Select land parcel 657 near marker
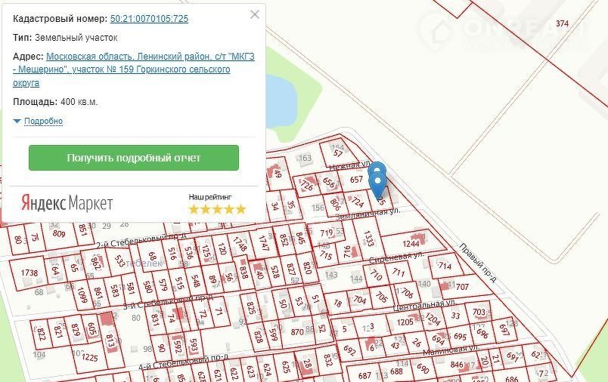 [x=357, y=180]
